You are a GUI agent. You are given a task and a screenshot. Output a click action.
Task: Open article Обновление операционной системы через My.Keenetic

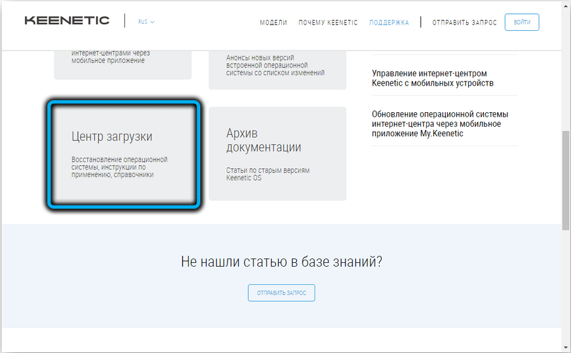[440, 124]
